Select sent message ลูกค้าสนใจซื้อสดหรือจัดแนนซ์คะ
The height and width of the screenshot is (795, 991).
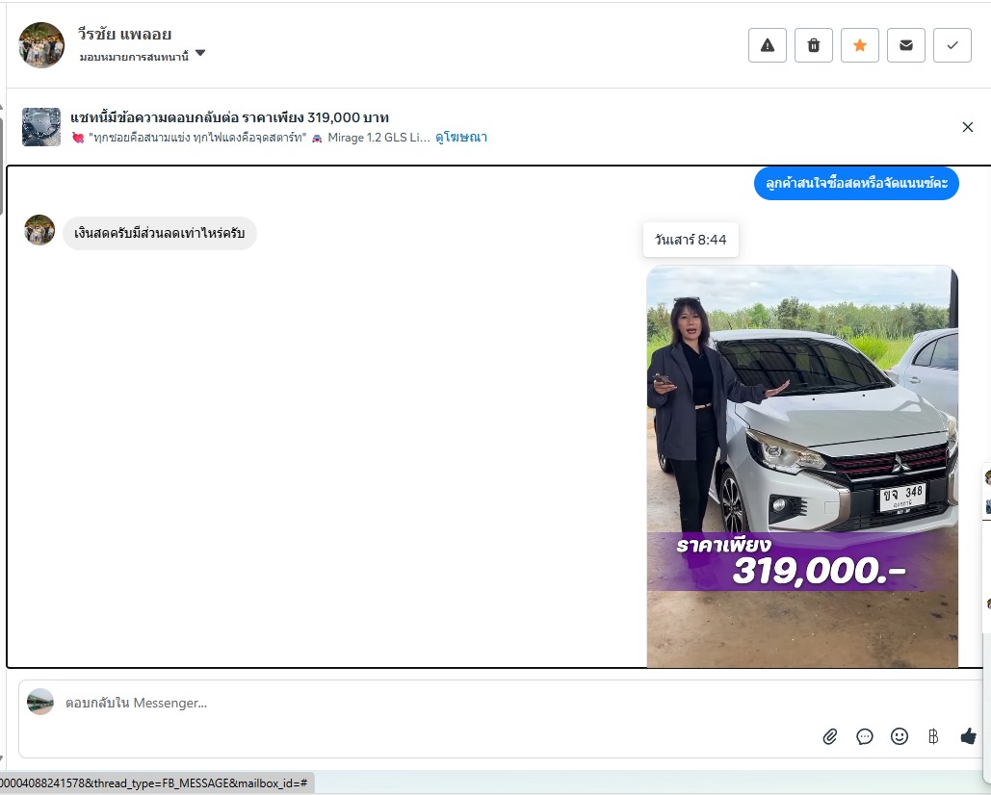pyautogui.click(x=856, y=183)
